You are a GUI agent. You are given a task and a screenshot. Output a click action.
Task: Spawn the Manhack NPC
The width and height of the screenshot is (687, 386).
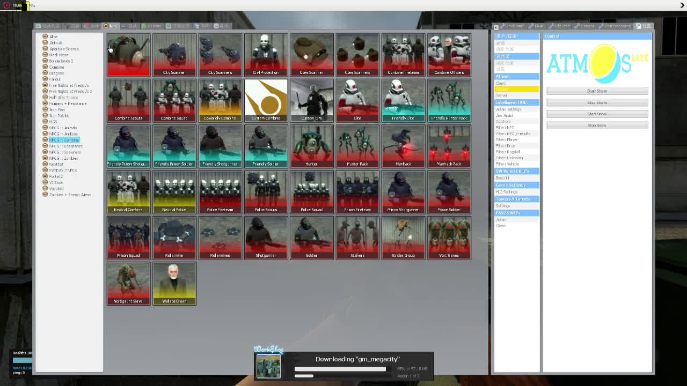(403, 146)
